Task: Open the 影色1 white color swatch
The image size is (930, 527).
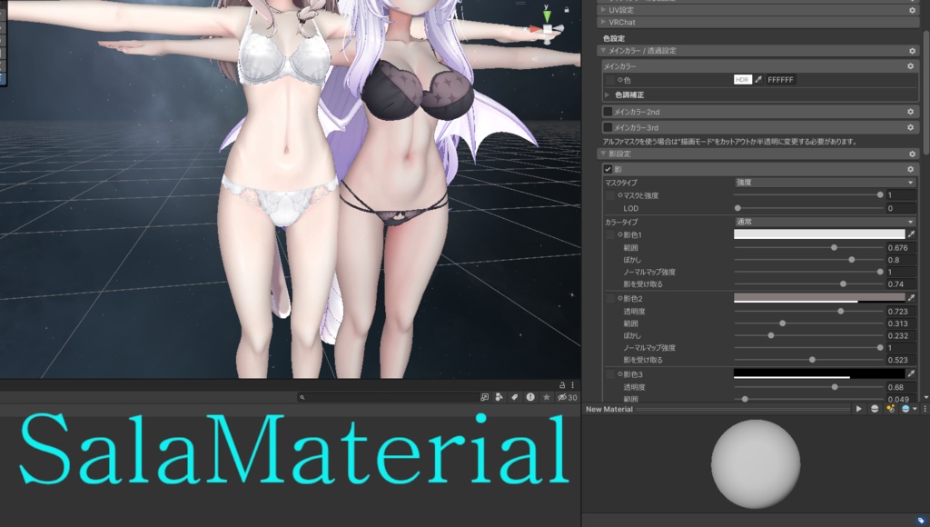Action: tap(820, 234)
